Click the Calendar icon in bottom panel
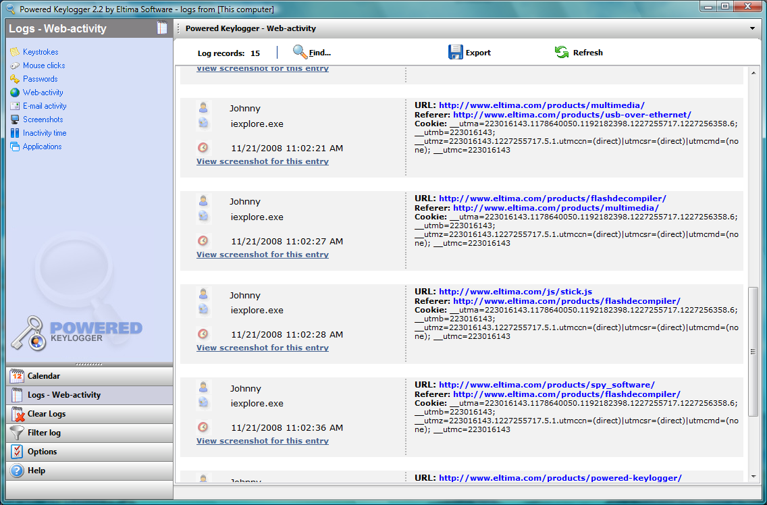Screen dimensions: 767x505 pyautogui.click(x=17, y=376)
